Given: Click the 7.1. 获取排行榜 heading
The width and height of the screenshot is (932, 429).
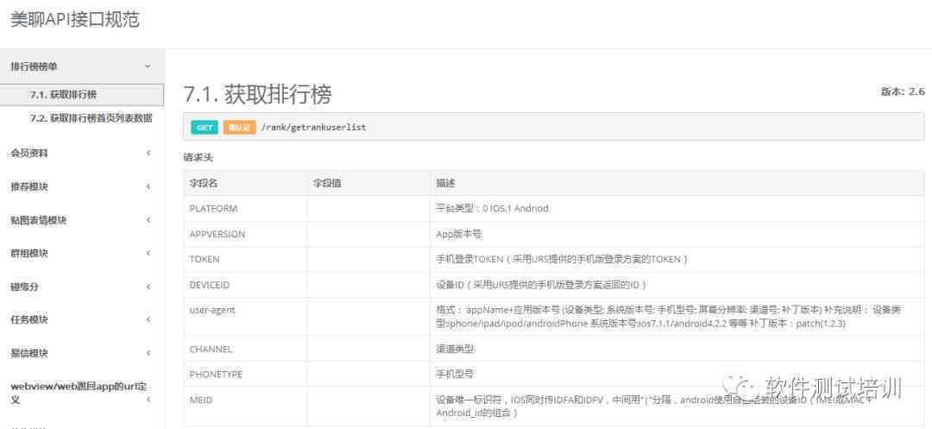Looking at the screenshot, I should 257,94.
